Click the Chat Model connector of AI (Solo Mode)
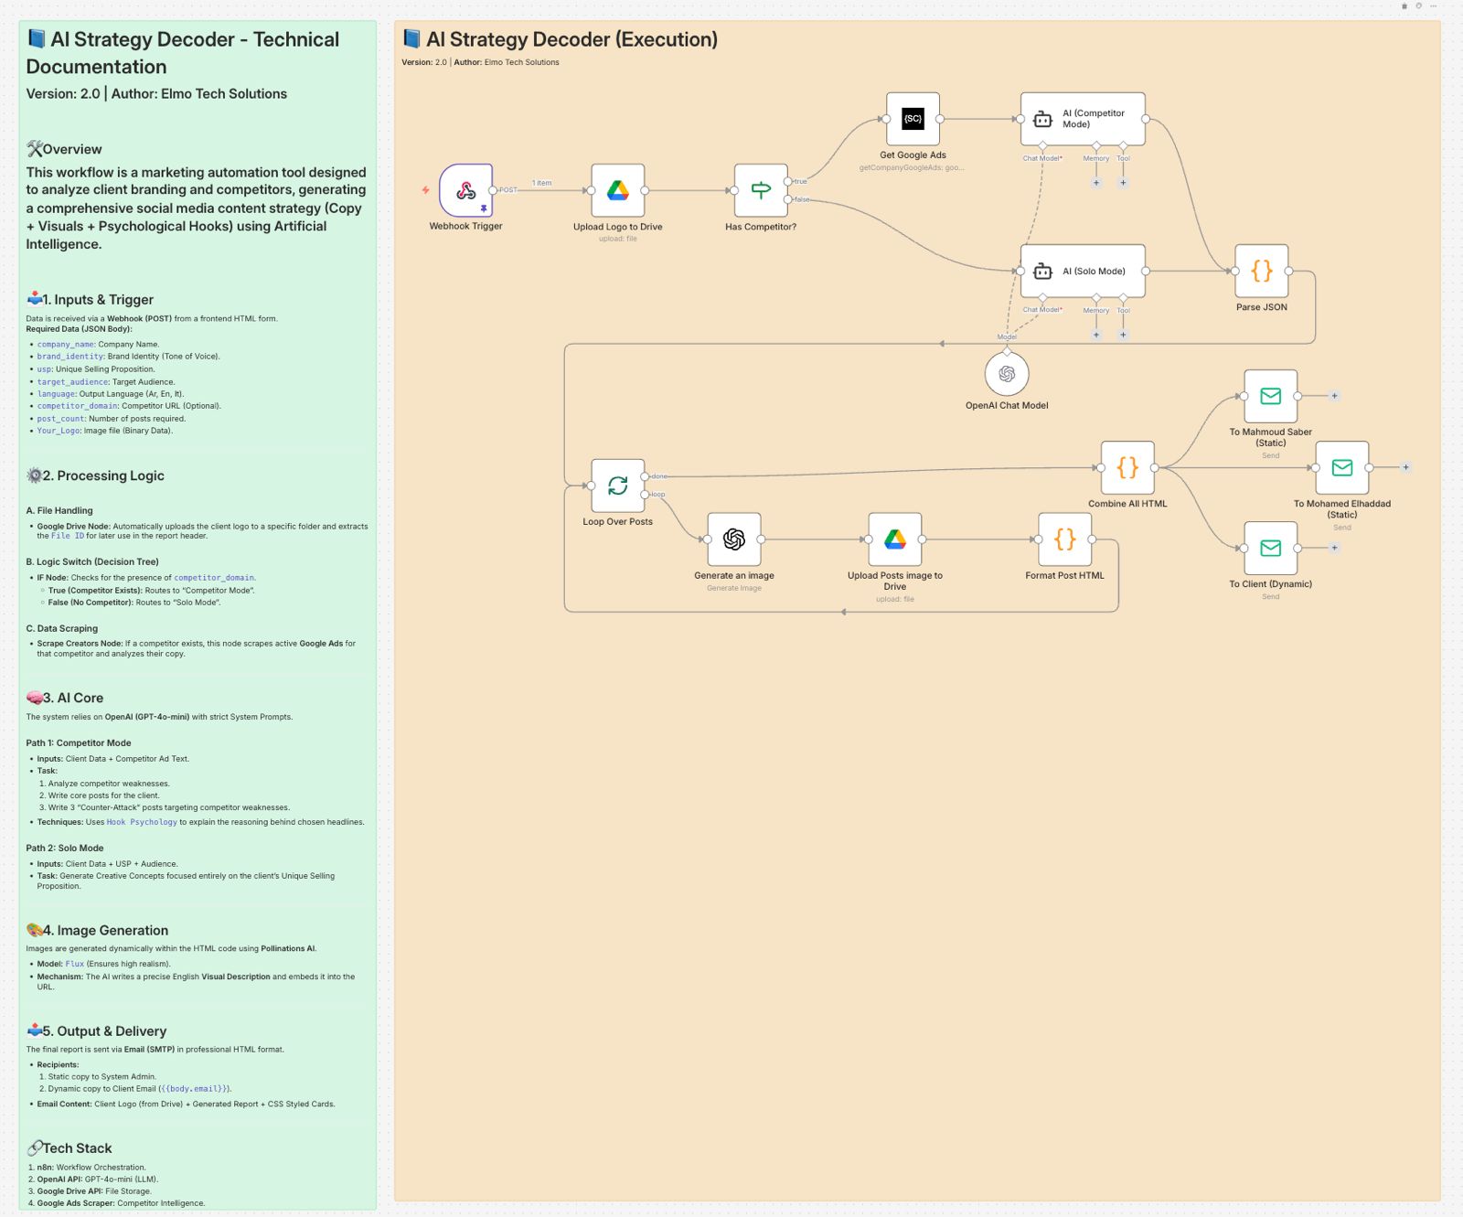Viewport: 1463px width, 1217px height. click(1042, 297)
